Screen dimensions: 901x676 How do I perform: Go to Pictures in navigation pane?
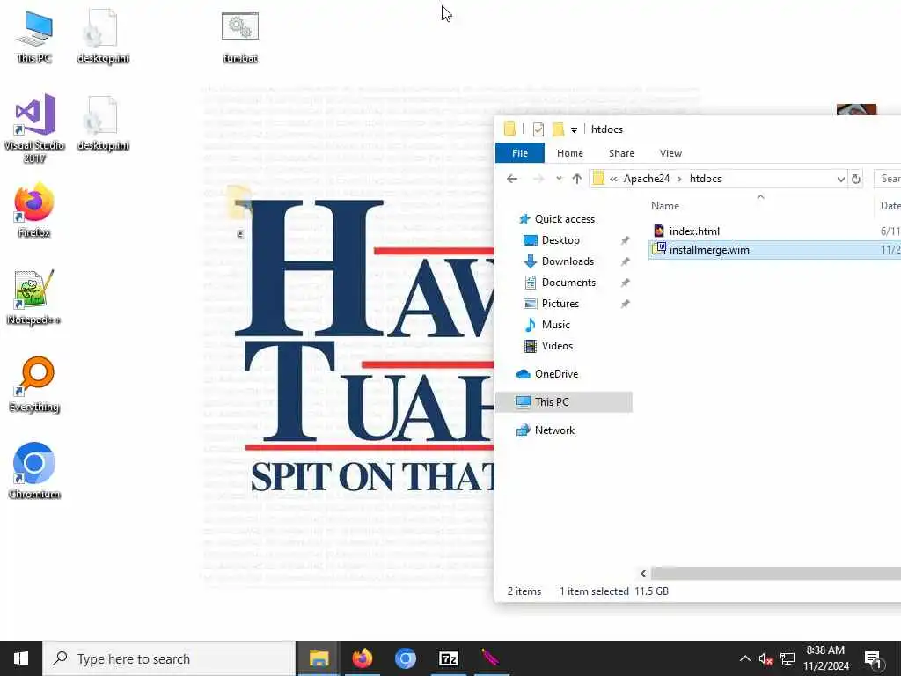pyautogui.click(x=560, y=304)
